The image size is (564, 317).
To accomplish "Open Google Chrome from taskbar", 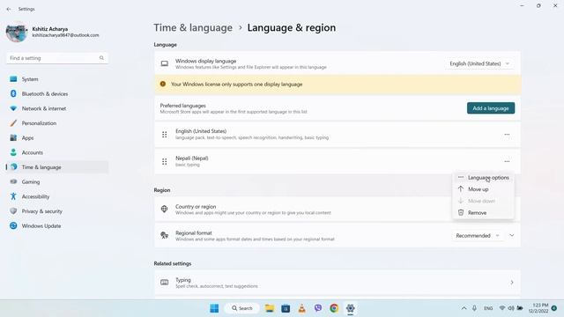I will (x=334, y=308).
